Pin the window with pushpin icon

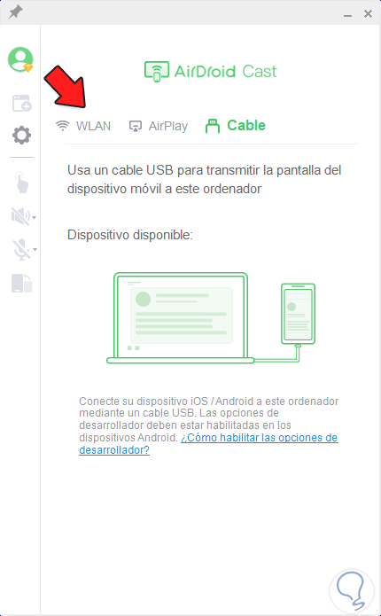[x=15, y=12]
